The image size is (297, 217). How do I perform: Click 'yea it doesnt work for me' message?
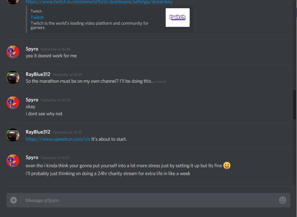point(51,56)
